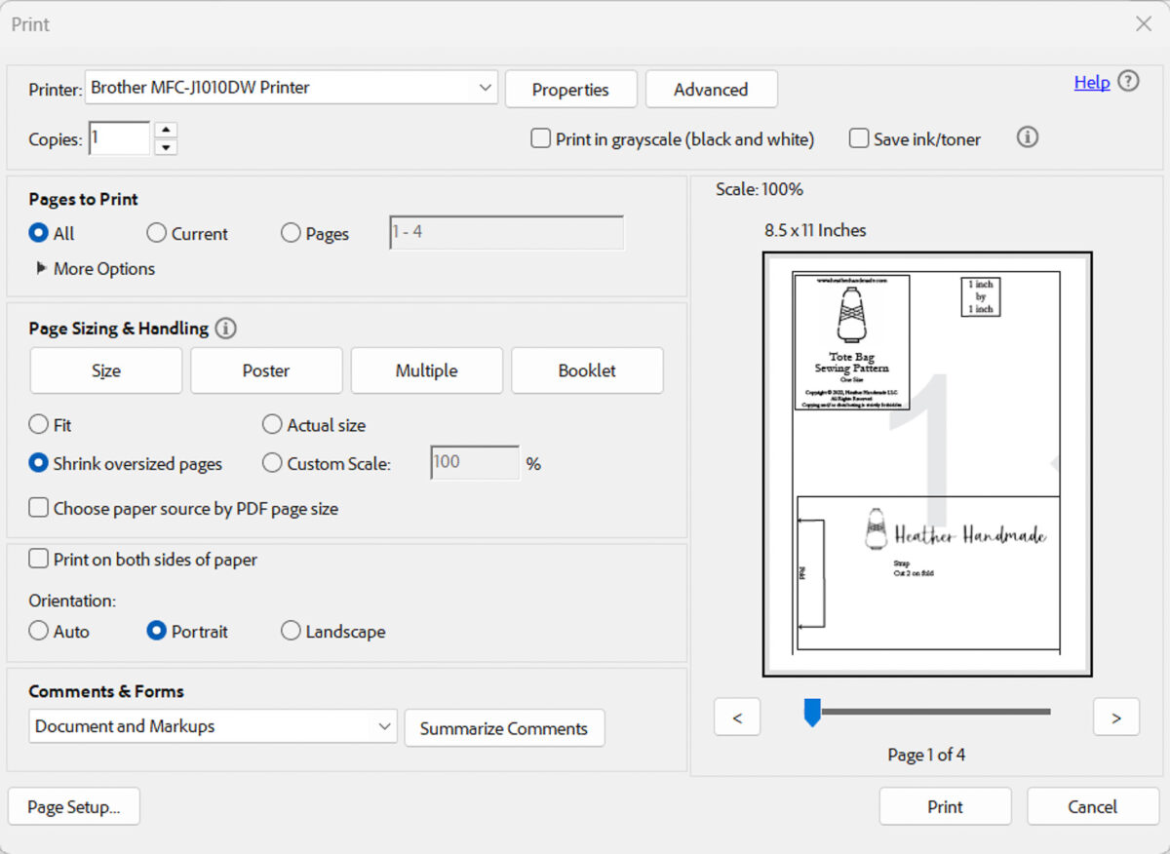Viewport: 1170px width, 854px height.
Task: Enable Print on both sides of paper
Action: [x=38, y=560]
